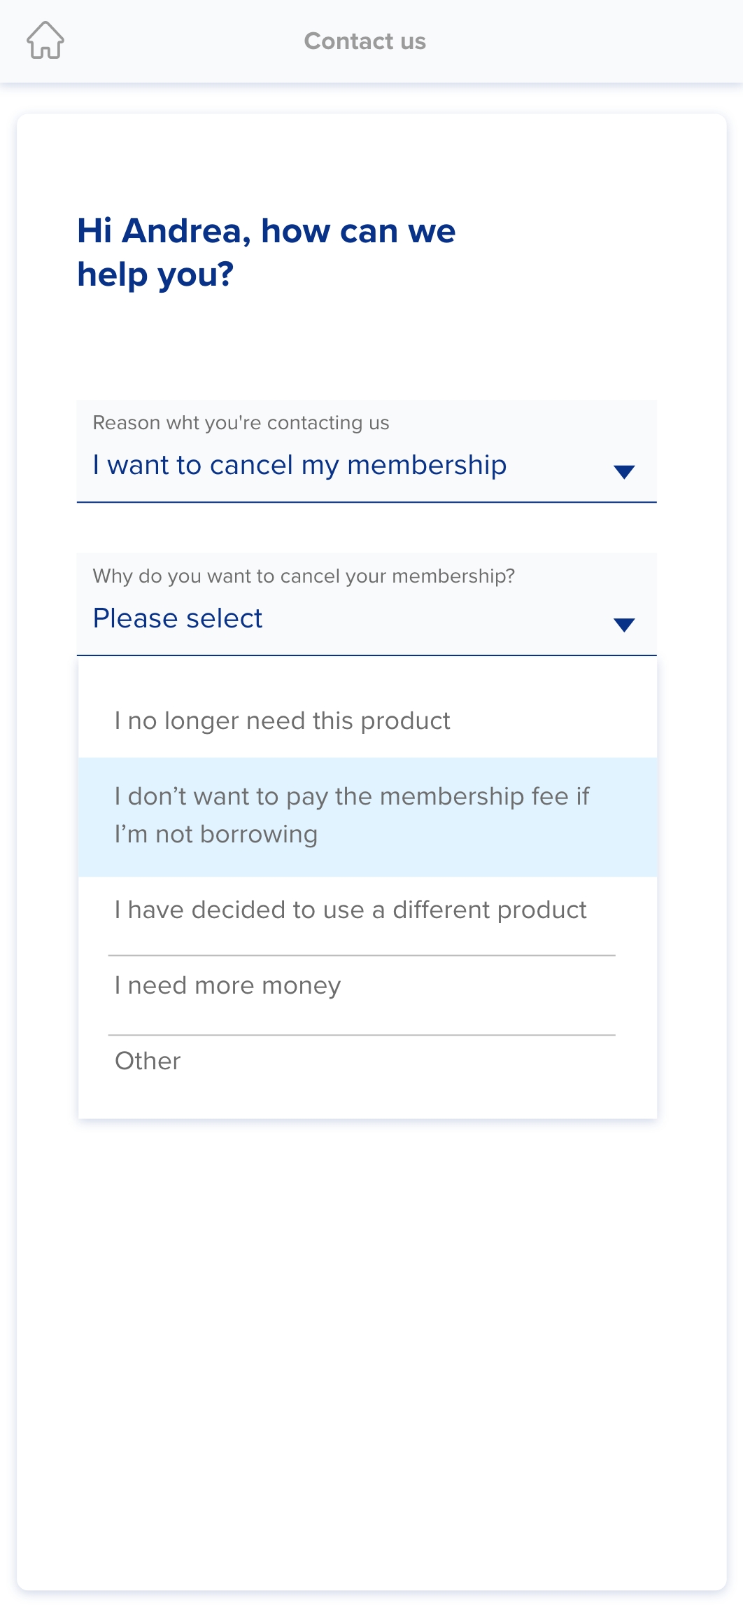Collapse the cancel-reason dropdown using its arrow
The height and width of the screenshot is (1612, 743).
623,625
